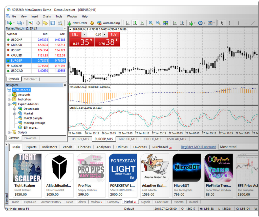Click the Indicators list toolbar icon
This screenshot has width=259, height=217.
[191, 23]
